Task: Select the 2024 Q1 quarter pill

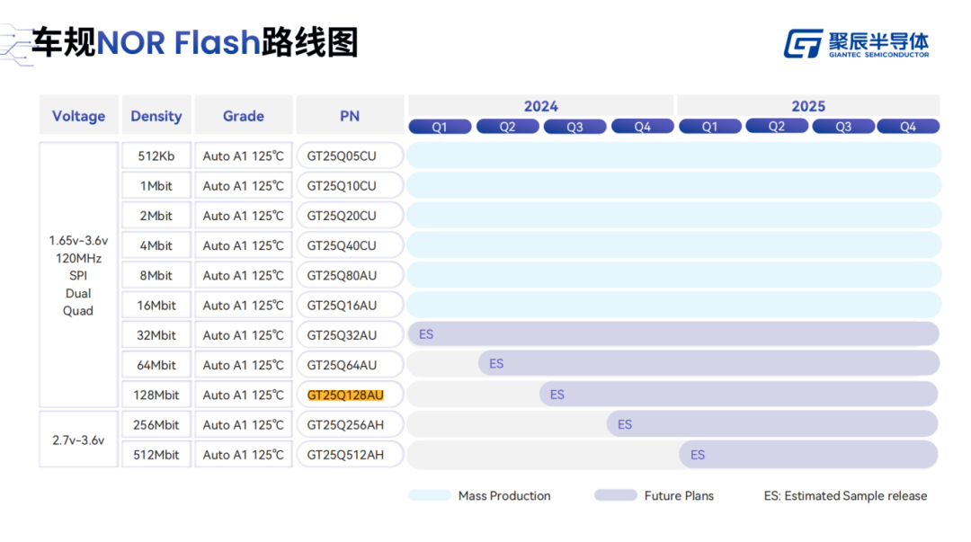Action: [440, 127]
